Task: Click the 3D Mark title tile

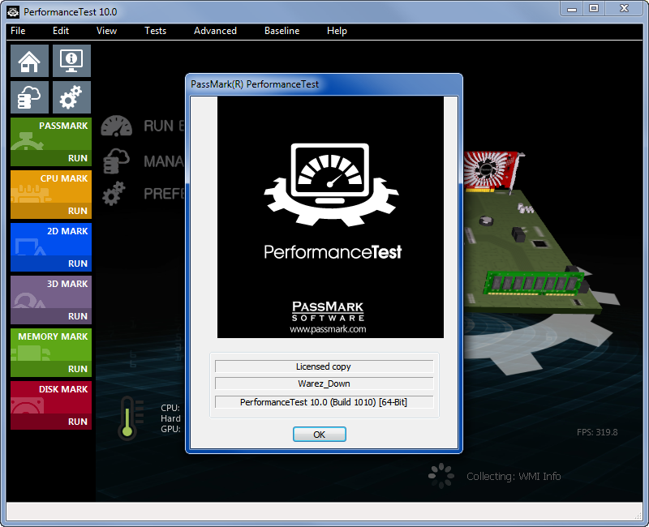Action: 51,292
